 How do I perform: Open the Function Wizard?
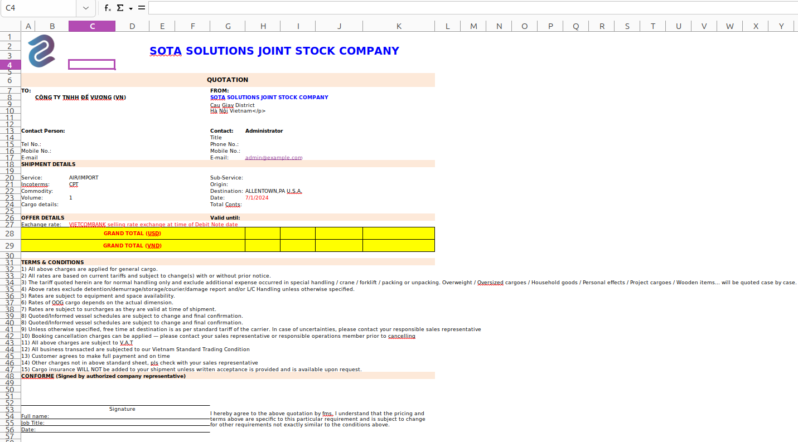point(108,8)
